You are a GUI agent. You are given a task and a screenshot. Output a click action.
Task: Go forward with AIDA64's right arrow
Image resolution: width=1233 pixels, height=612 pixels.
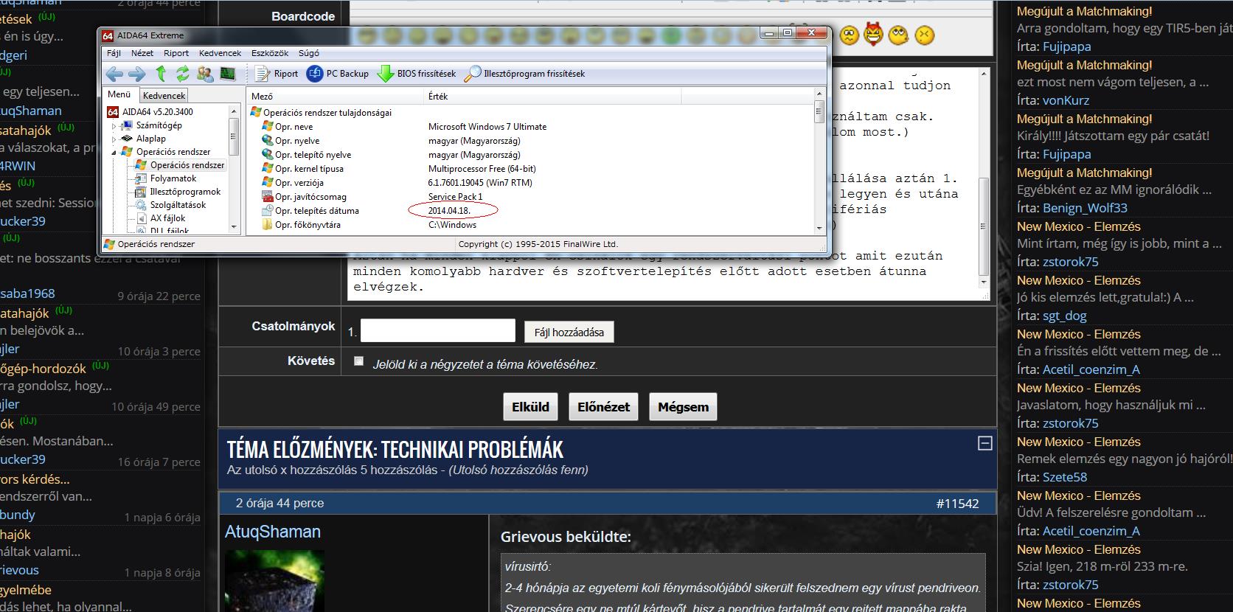point(137,73)
